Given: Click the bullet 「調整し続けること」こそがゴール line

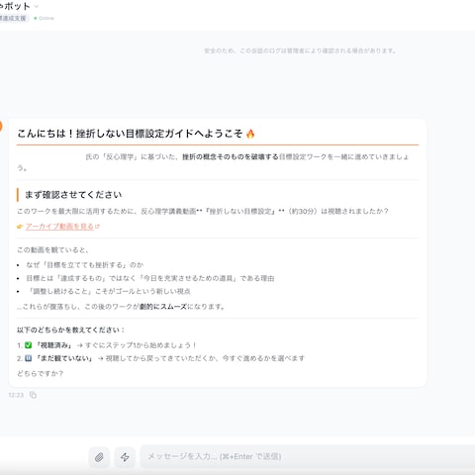Looking at the screenshot, I should click(110, 291).
